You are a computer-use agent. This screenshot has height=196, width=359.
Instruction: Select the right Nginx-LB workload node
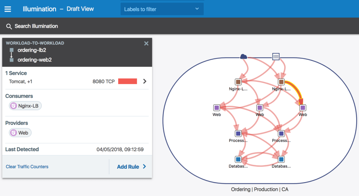pyautogui.click(x=281, y=82)
